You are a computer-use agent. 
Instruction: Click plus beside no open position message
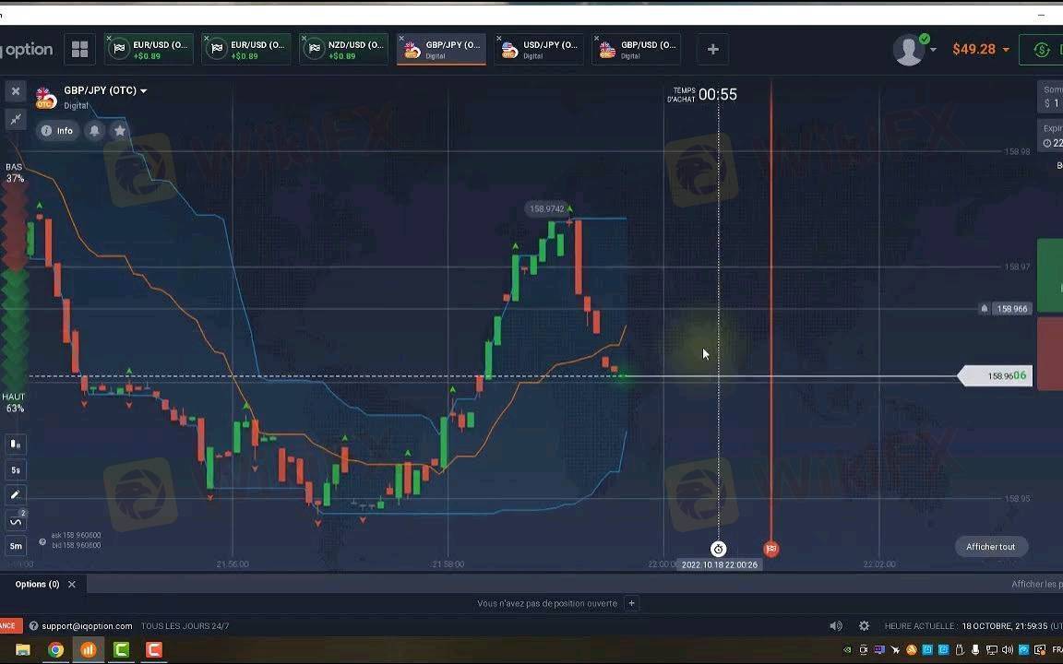632,603
